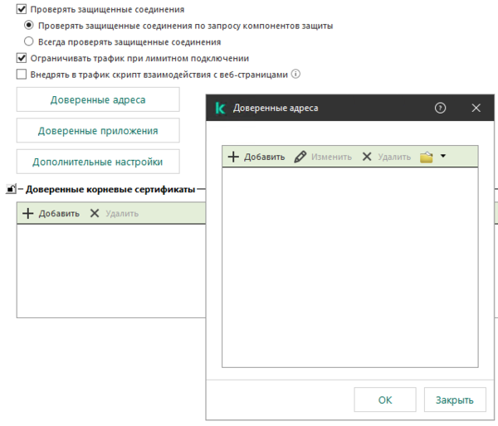
Task: Enable Внедрять в трафик скрипт взаимодействия checkbox
Action: [22, 74]
